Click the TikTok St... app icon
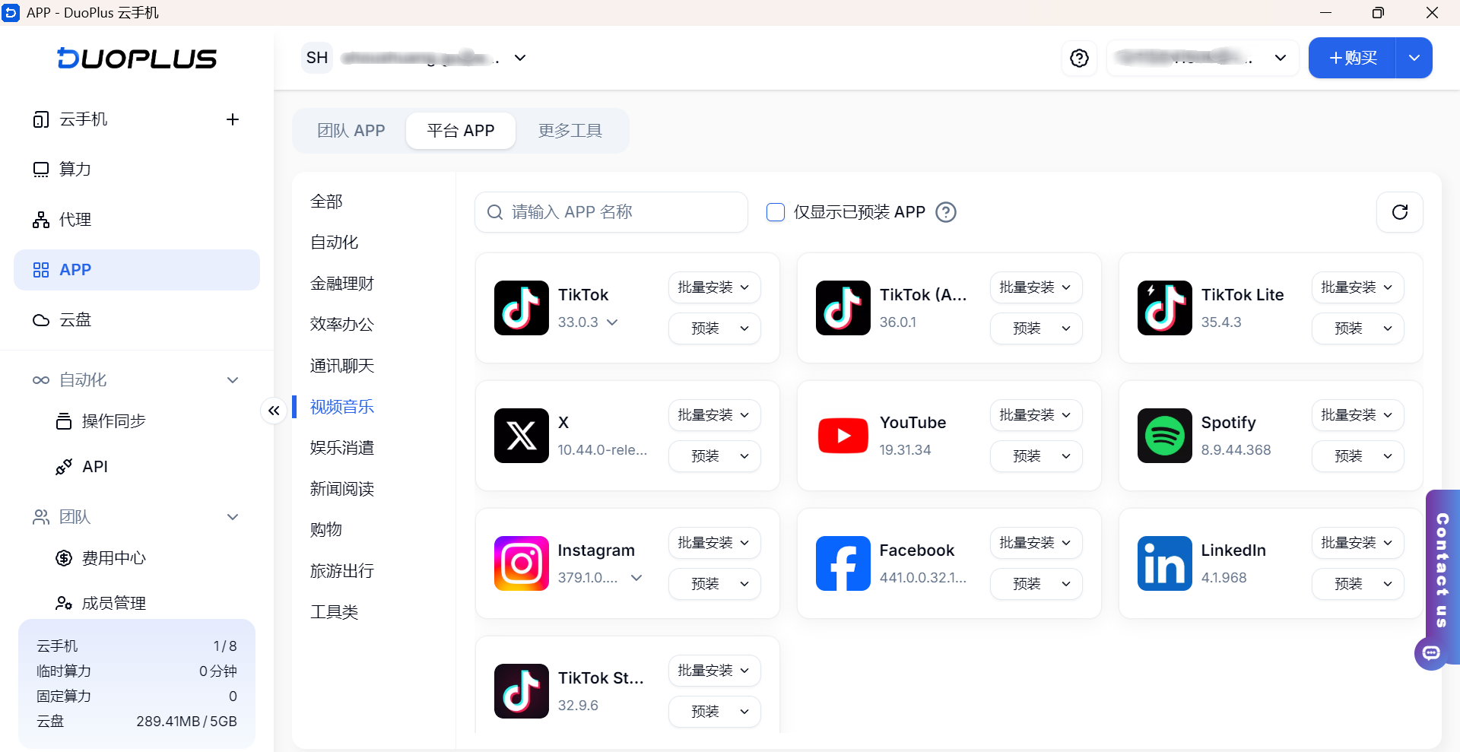Screen dimensions: 1460x752 (x=521, y=691)
